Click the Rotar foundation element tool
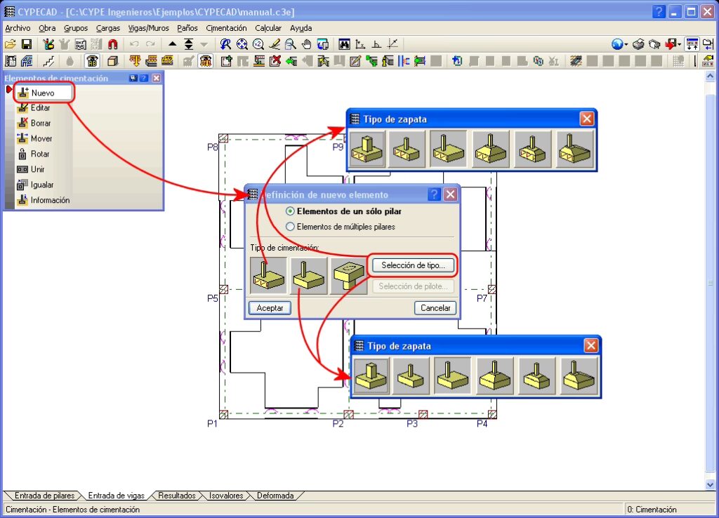The image size is (719, 518). [x=40, y=154]
